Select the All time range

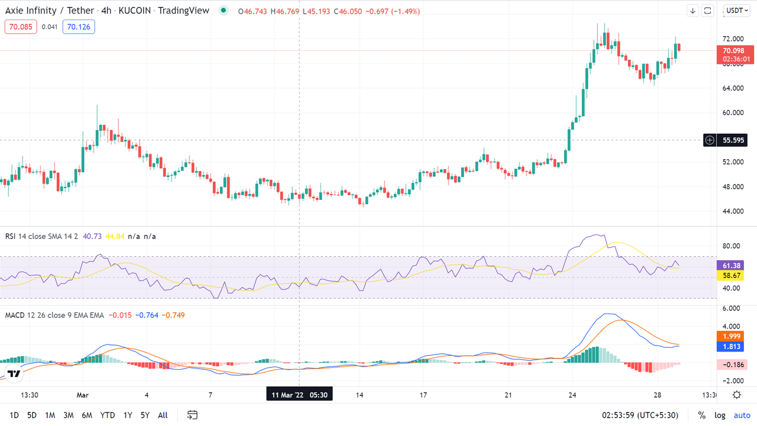tap(163, 415)
